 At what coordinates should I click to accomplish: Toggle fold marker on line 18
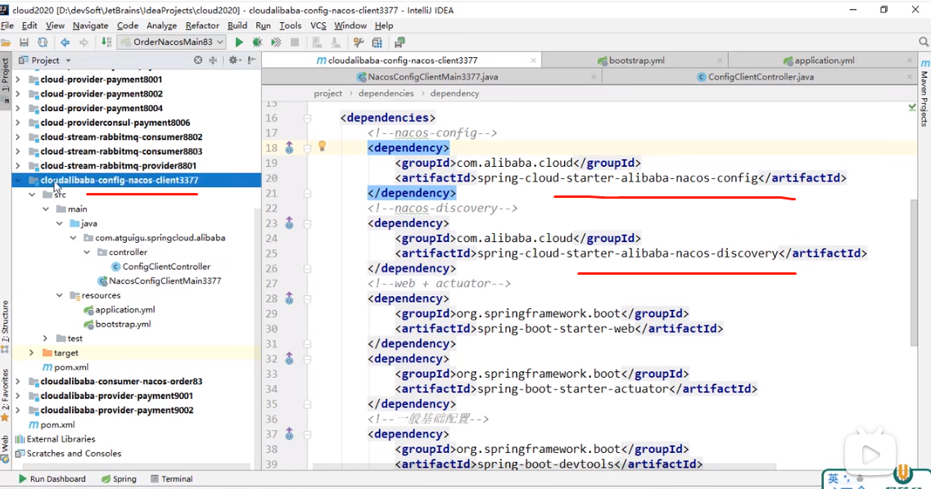pyautogui.click(x=307, y=148)
